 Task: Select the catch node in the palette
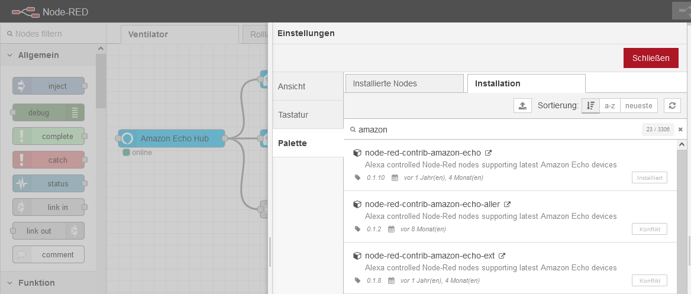(49, 160)
